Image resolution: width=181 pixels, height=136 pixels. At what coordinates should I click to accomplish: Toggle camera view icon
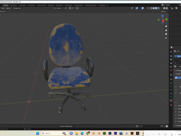[x=166, y=34]
